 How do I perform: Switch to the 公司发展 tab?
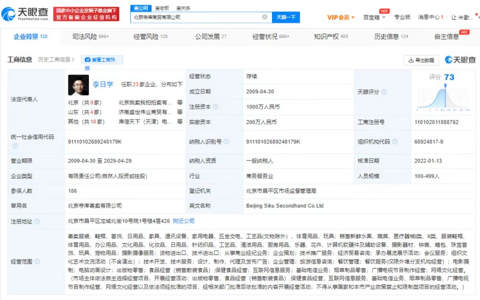coord(211,37)
